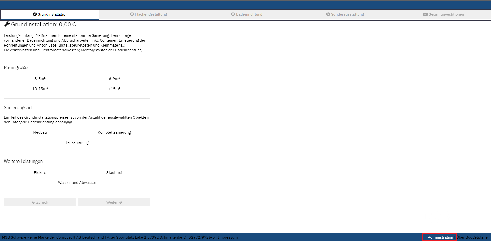Open the Badeinrichtung tab
The image size is (491, 241).
point(247,14)
